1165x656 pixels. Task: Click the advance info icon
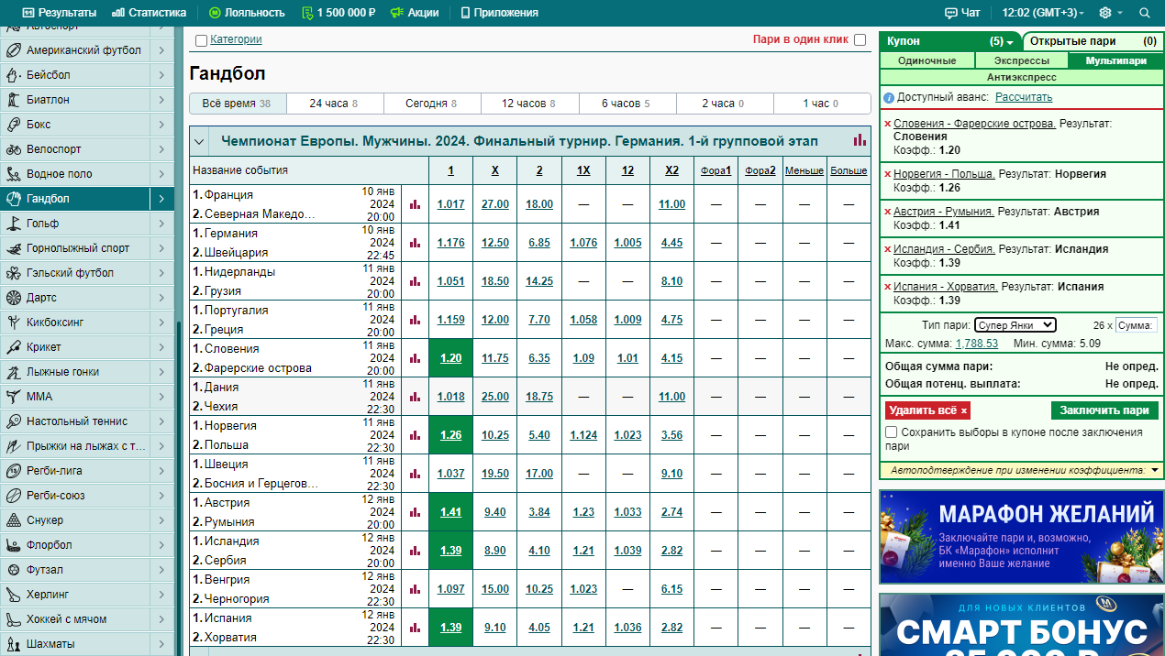click(889, 97)
